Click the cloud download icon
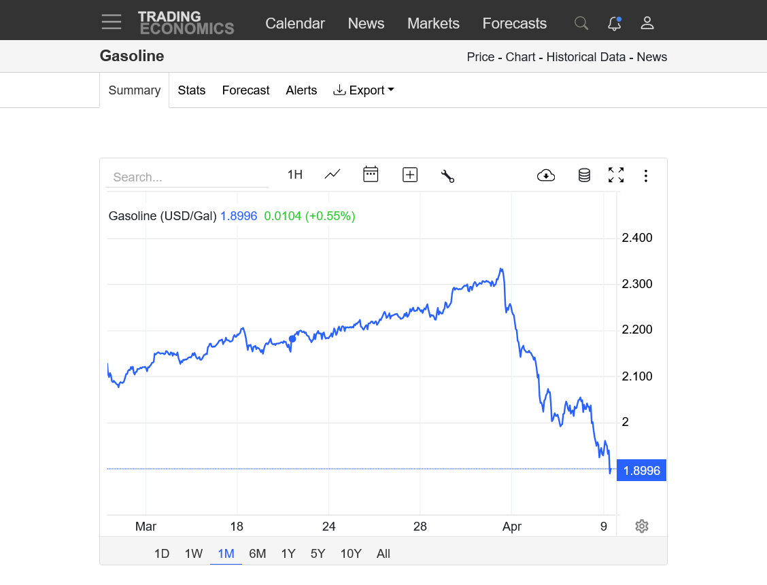Image resolution: width=767 pixels, height=585 pixels. 546,175
